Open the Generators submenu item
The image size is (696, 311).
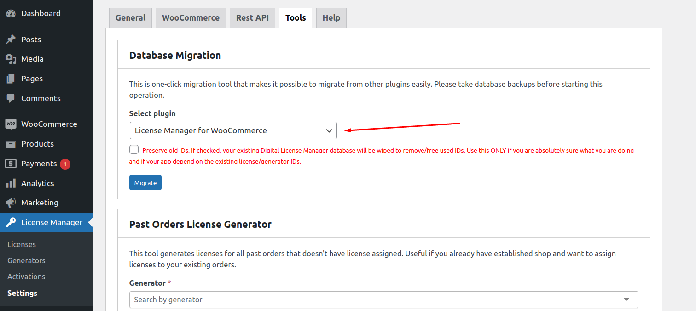(26, 260)
